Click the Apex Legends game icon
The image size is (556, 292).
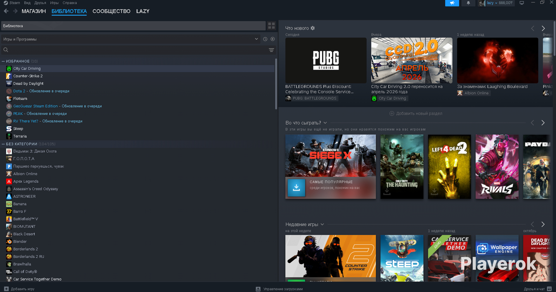[9, 181]
